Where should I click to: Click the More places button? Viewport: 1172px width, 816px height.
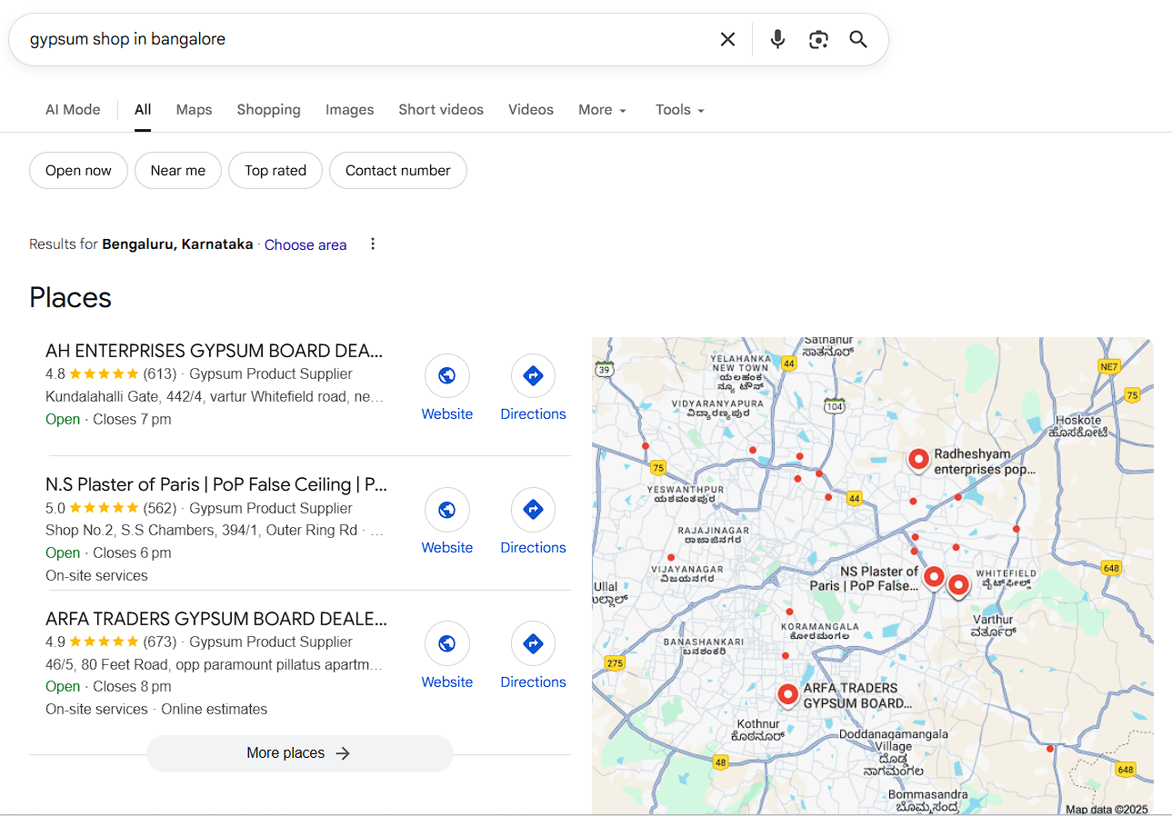(x=299, y=753)
